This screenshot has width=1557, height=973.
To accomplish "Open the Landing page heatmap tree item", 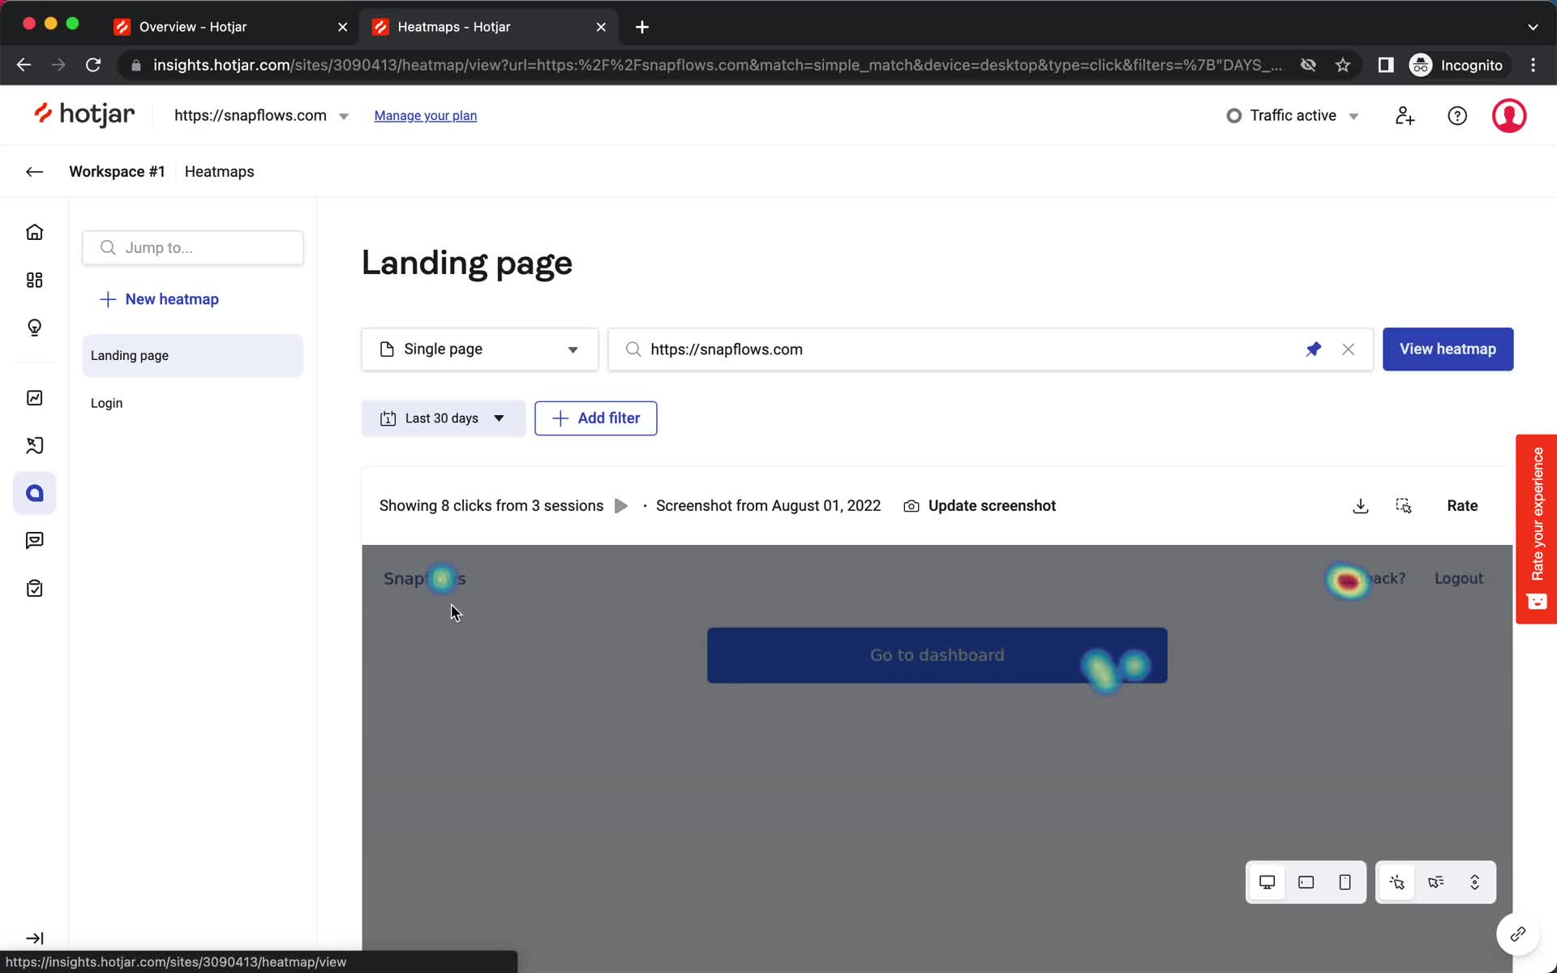I will tap(191, 354).
